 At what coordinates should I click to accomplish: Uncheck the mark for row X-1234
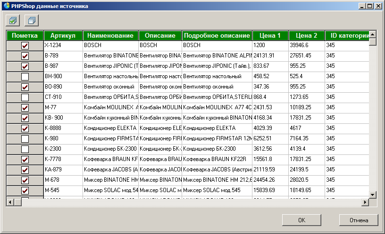tap(25, 46)
